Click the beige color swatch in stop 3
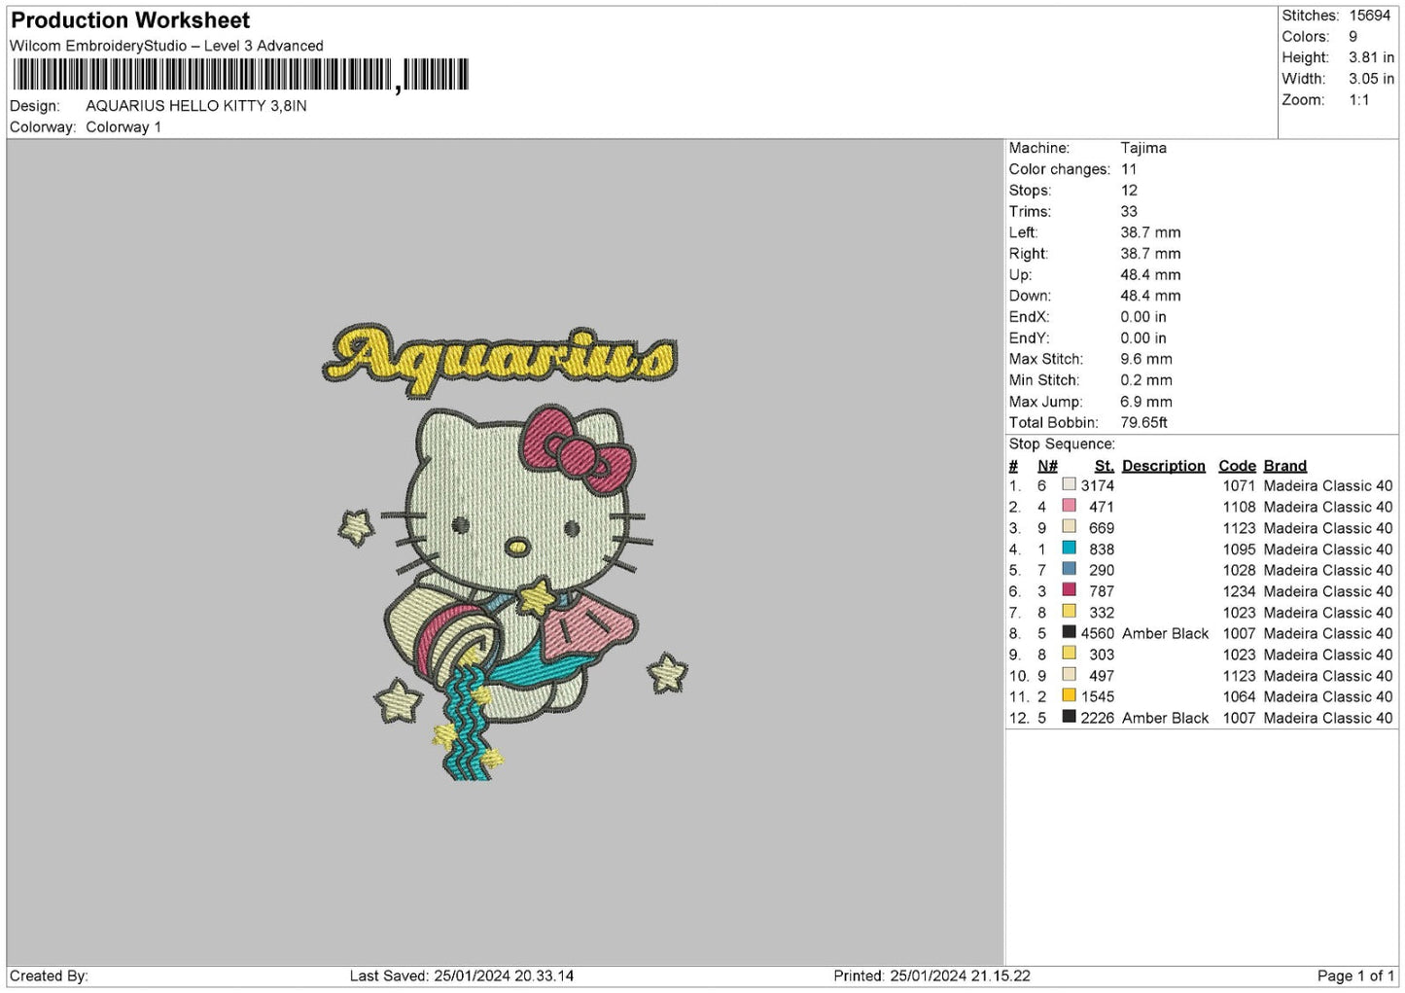The image size is (1405, 993). coord(1069,527)
